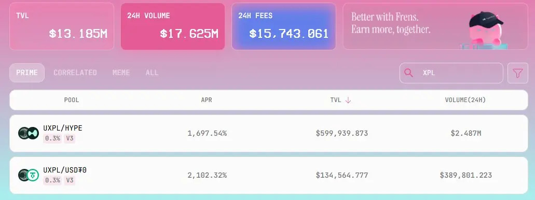Image resolution: width=535 pixels, height=200 pixels.
Task: Click the UXPL/HYPE token pair icon
Action: coord(29,133)
